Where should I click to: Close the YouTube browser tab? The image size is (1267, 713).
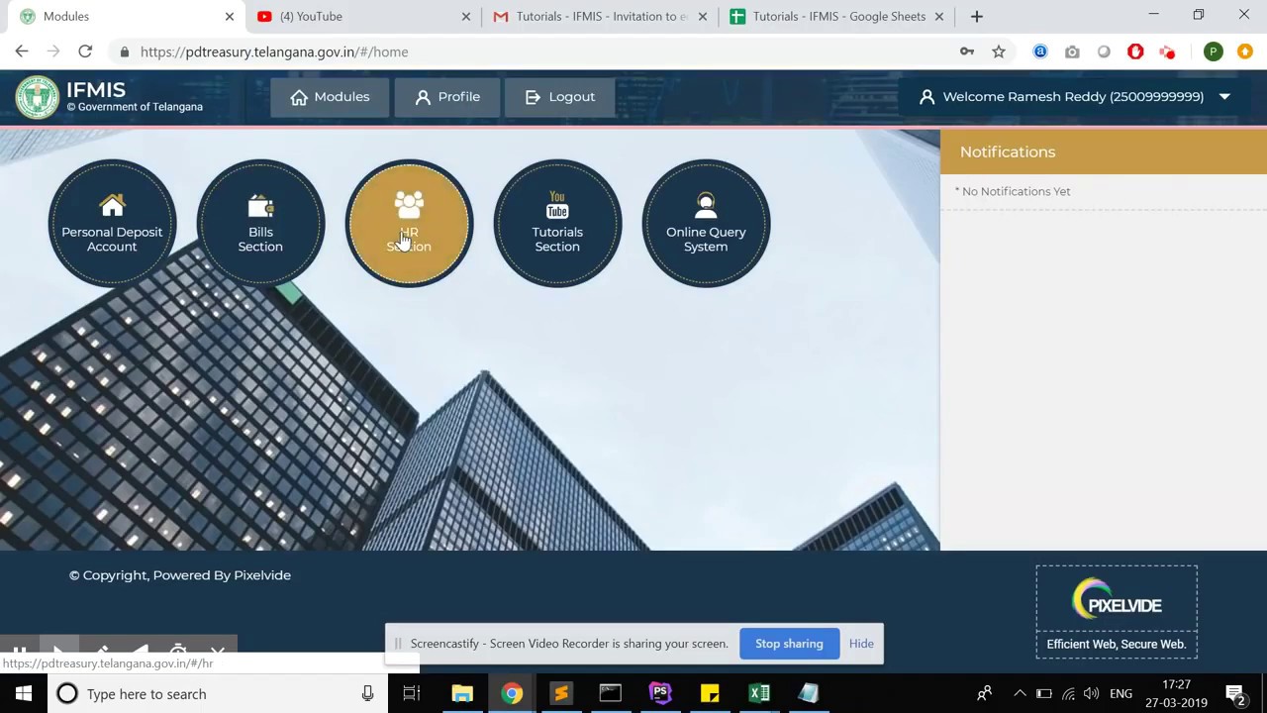466,16
